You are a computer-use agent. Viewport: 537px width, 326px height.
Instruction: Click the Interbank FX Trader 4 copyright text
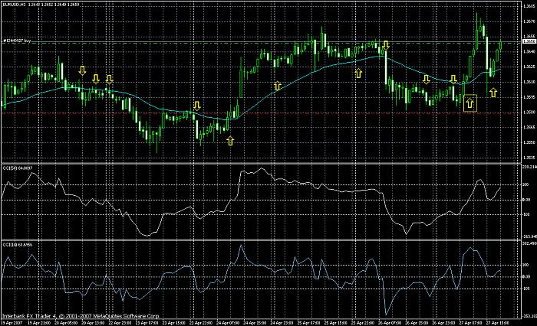coord(81,316)
